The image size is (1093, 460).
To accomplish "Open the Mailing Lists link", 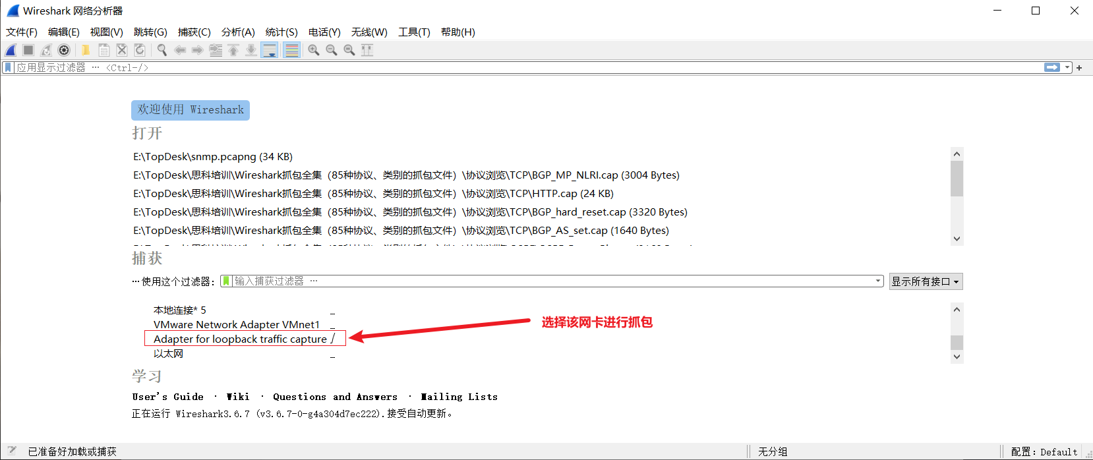I will click(x=459, y=397).
